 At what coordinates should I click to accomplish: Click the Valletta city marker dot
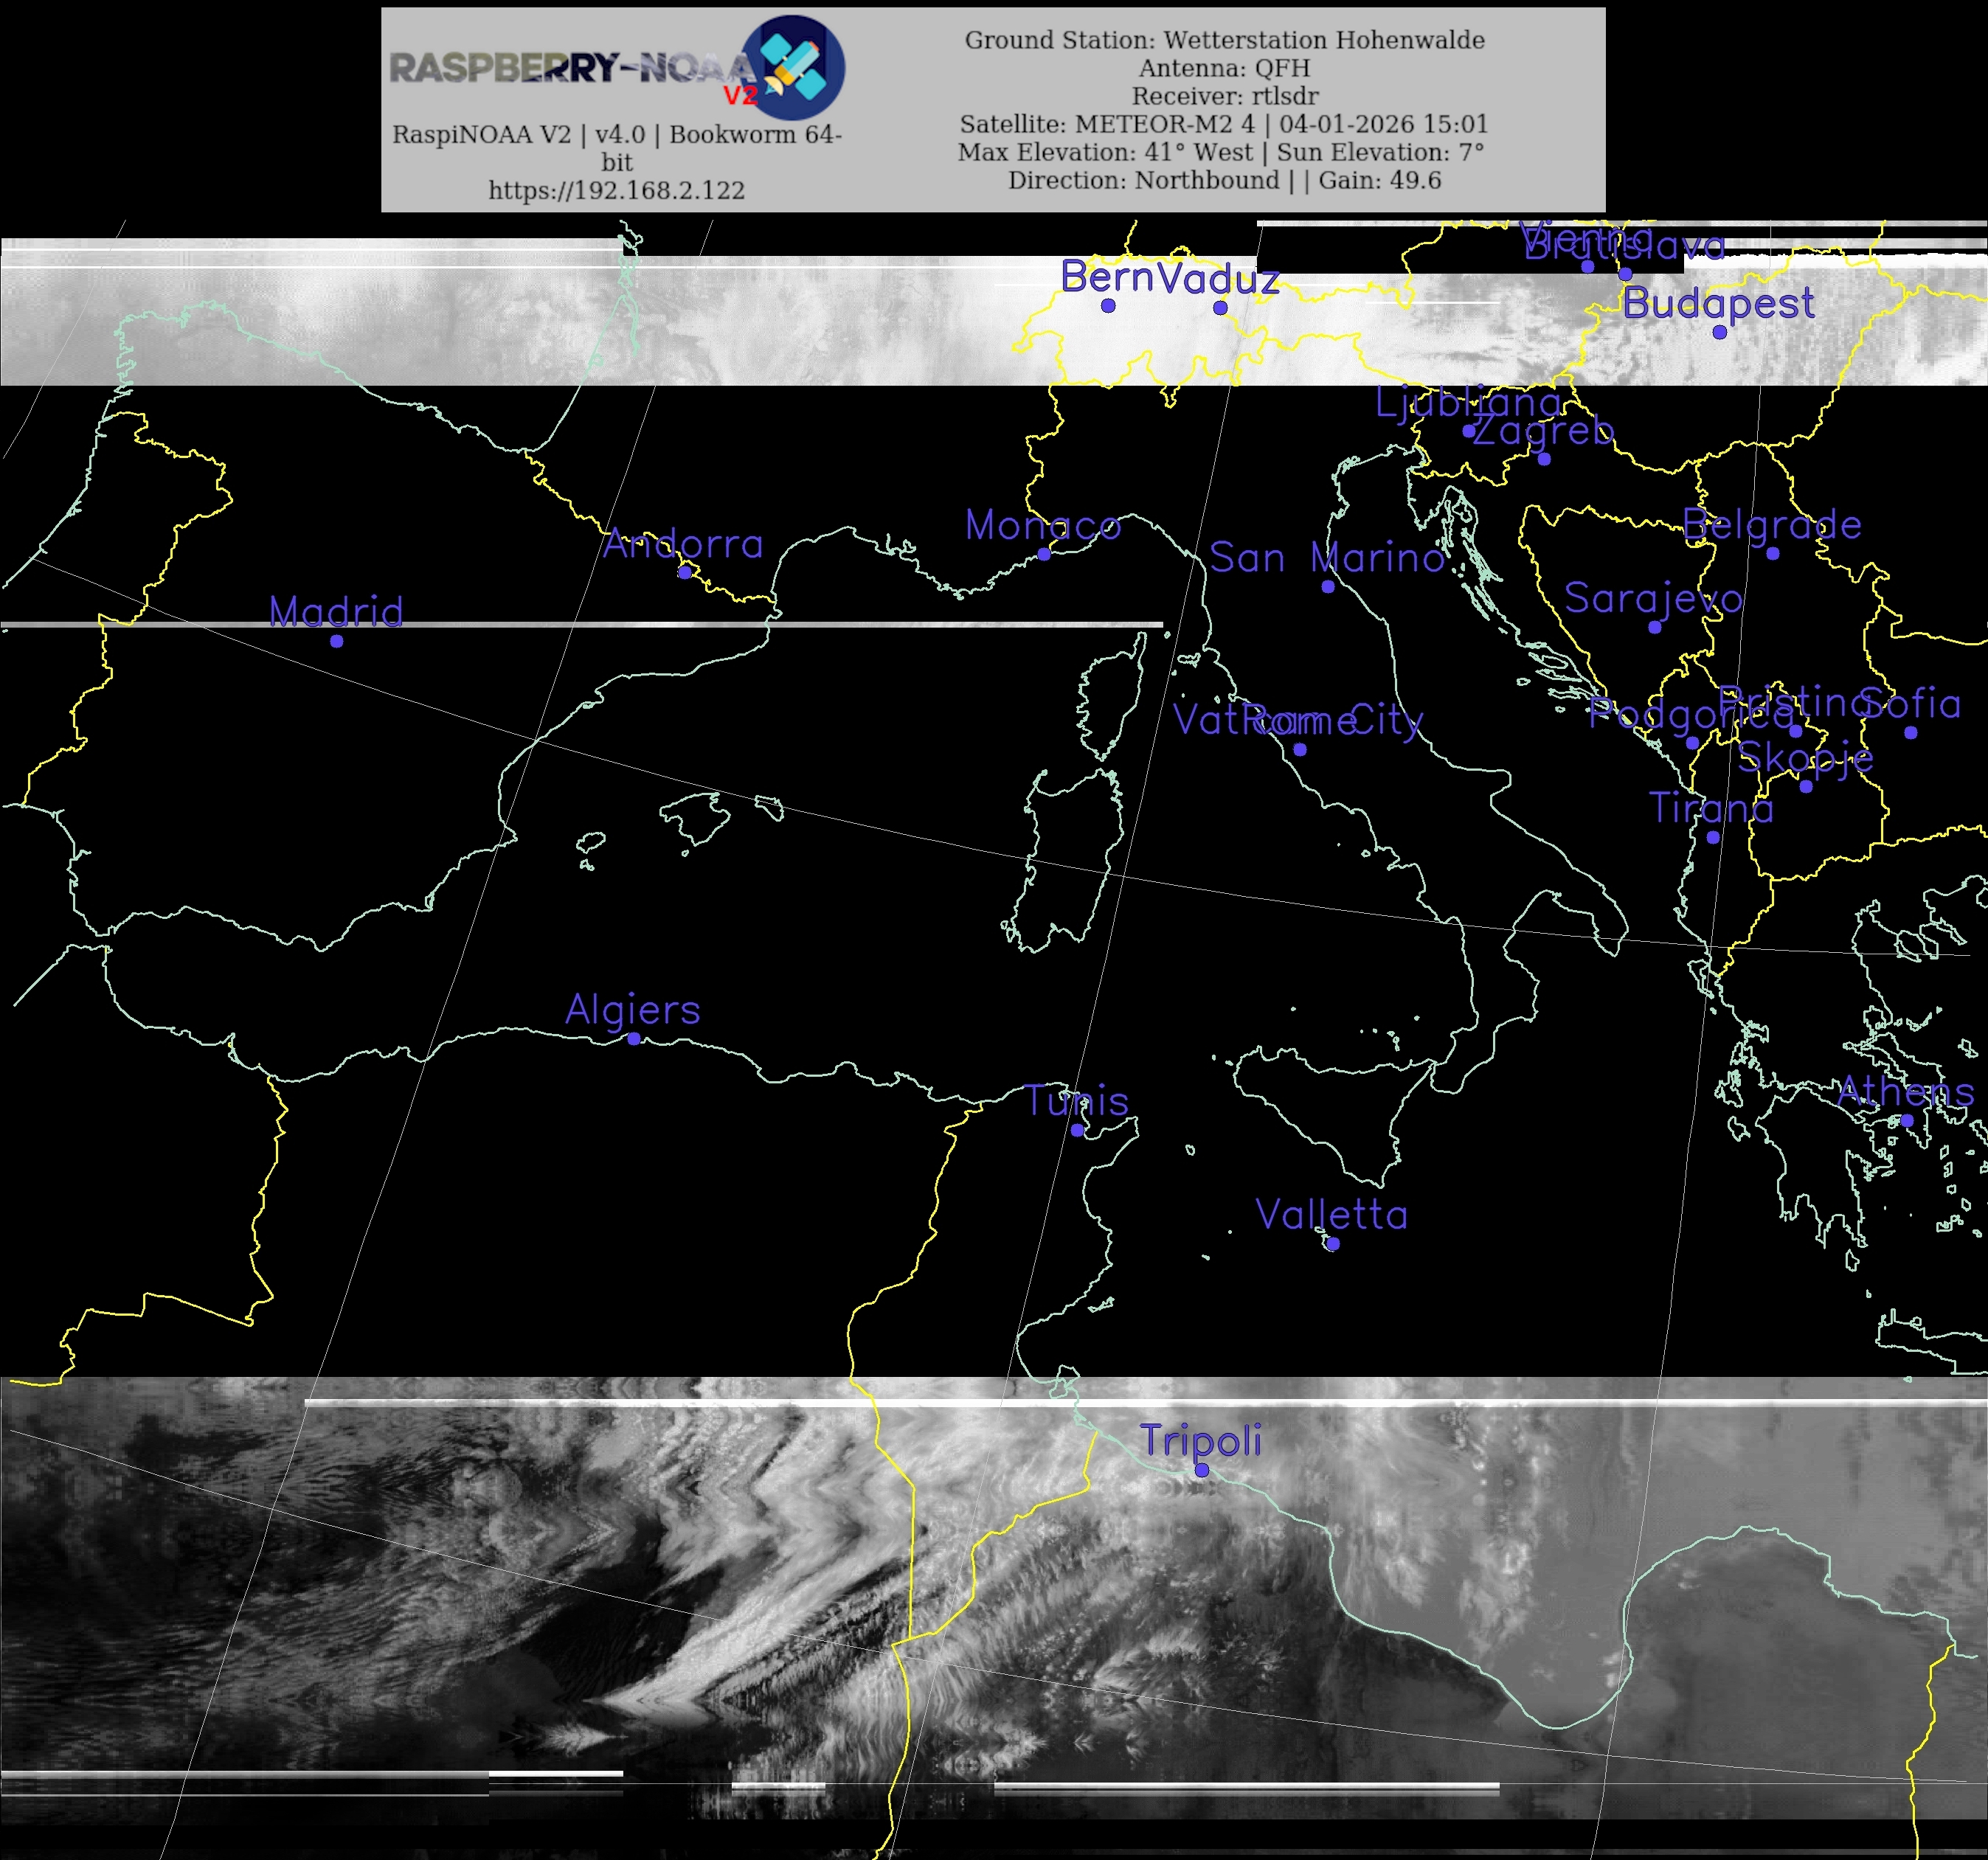click(x=1332, y=1244)
